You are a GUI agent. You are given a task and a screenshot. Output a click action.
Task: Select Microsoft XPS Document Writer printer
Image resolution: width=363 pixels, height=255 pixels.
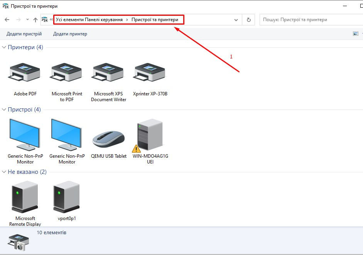click(108, 73)
